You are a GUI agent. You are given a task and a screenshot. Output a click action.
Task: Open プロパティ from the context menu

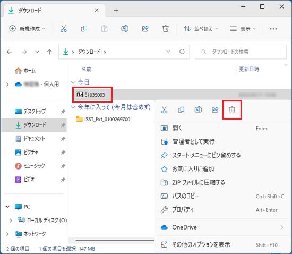coord(222,210)
